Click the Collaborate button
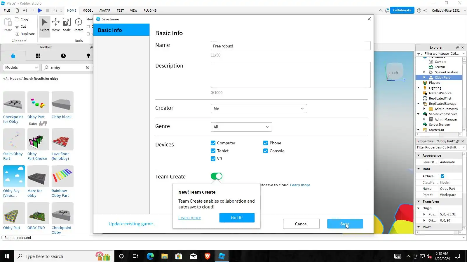 402,10
